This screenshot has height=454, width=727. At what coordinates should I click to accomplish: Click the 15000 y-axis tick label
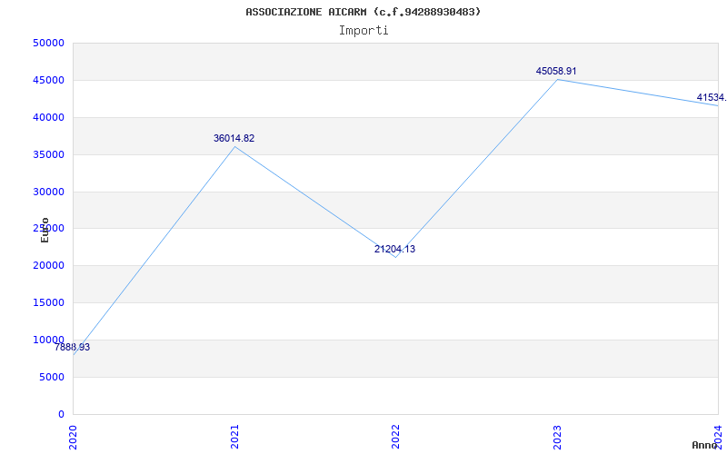pyautogui.click(x=48, y=302)
